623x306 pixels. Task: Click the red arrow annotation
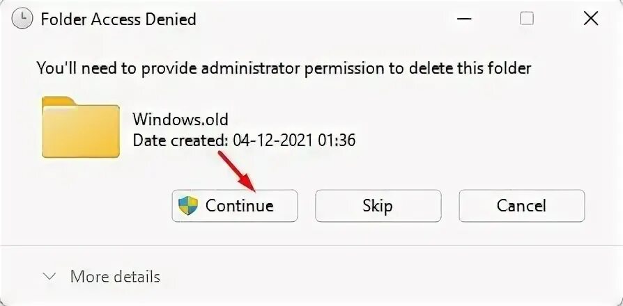[237, 170]
